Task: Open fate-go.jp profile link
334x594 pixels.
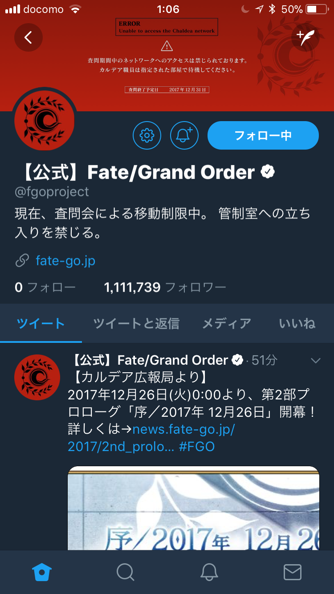Action: (x=65, y=260)
